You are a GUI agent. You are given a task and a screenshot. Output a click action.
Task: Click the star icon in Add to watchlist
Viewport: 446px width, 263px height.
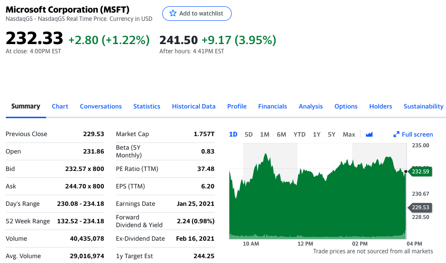click(172, 14)
